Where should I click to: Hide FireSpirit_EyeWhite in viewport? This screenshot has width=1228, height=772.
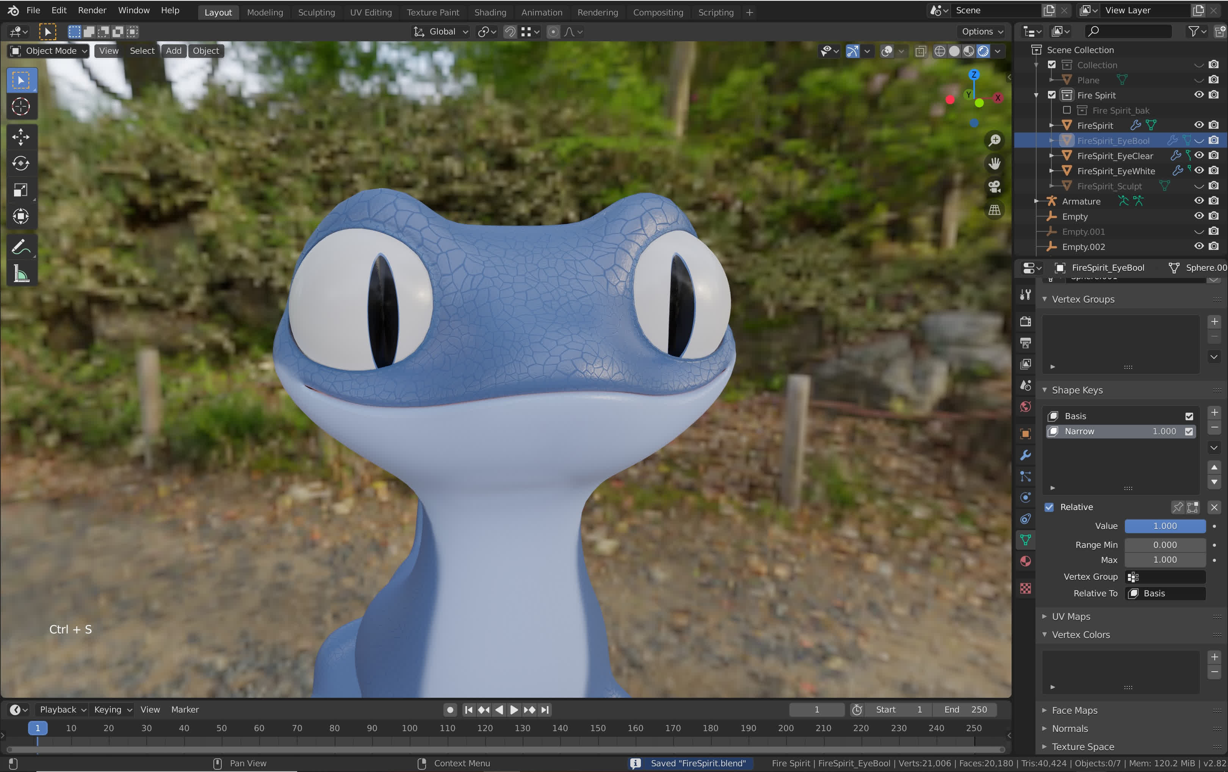point(1198,171)
